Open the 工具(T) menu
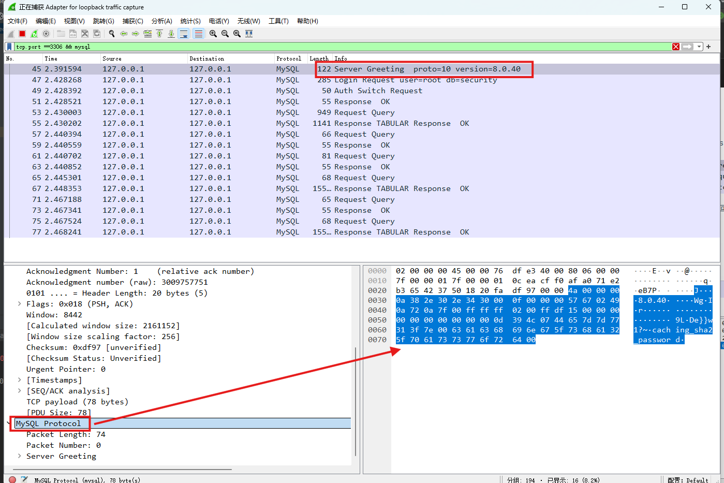The image size is (724, 483). click(278, 21)
